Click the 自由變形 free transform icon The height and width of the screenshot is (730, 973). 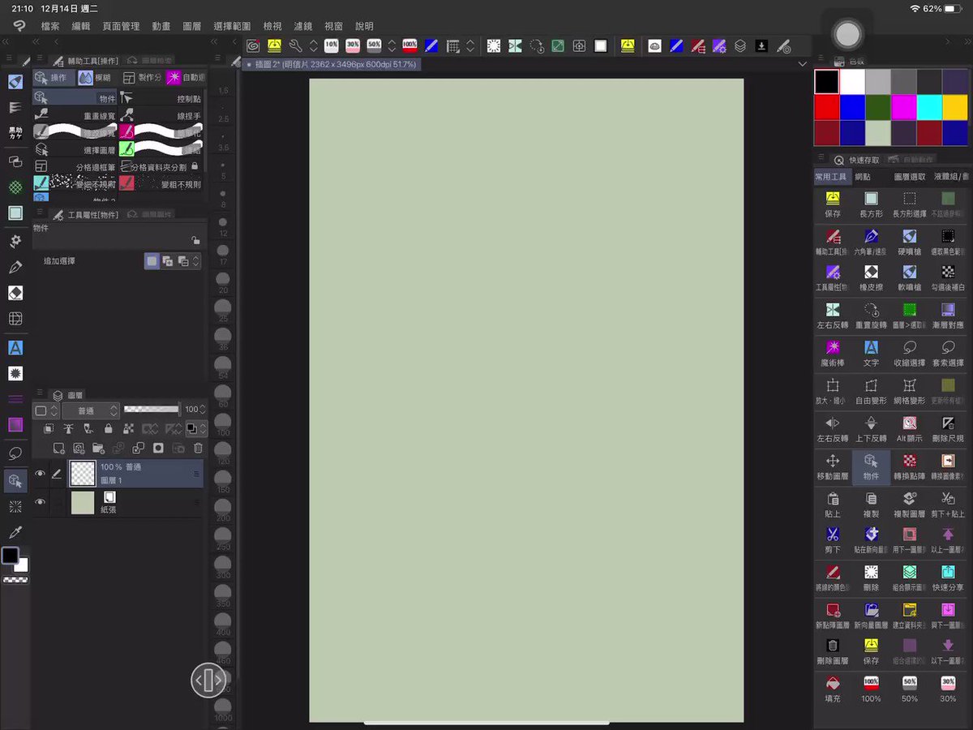coord(871,385)
